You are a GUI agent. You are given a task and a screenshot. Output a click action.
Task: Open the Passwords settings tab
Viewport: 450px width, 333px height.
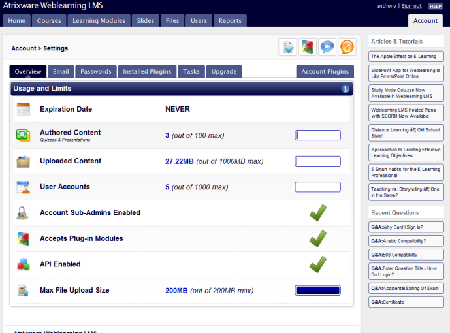coord(96,71)
